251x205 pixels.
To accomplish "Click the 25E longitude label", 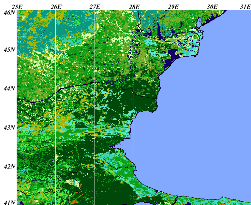I will (17, 7).
